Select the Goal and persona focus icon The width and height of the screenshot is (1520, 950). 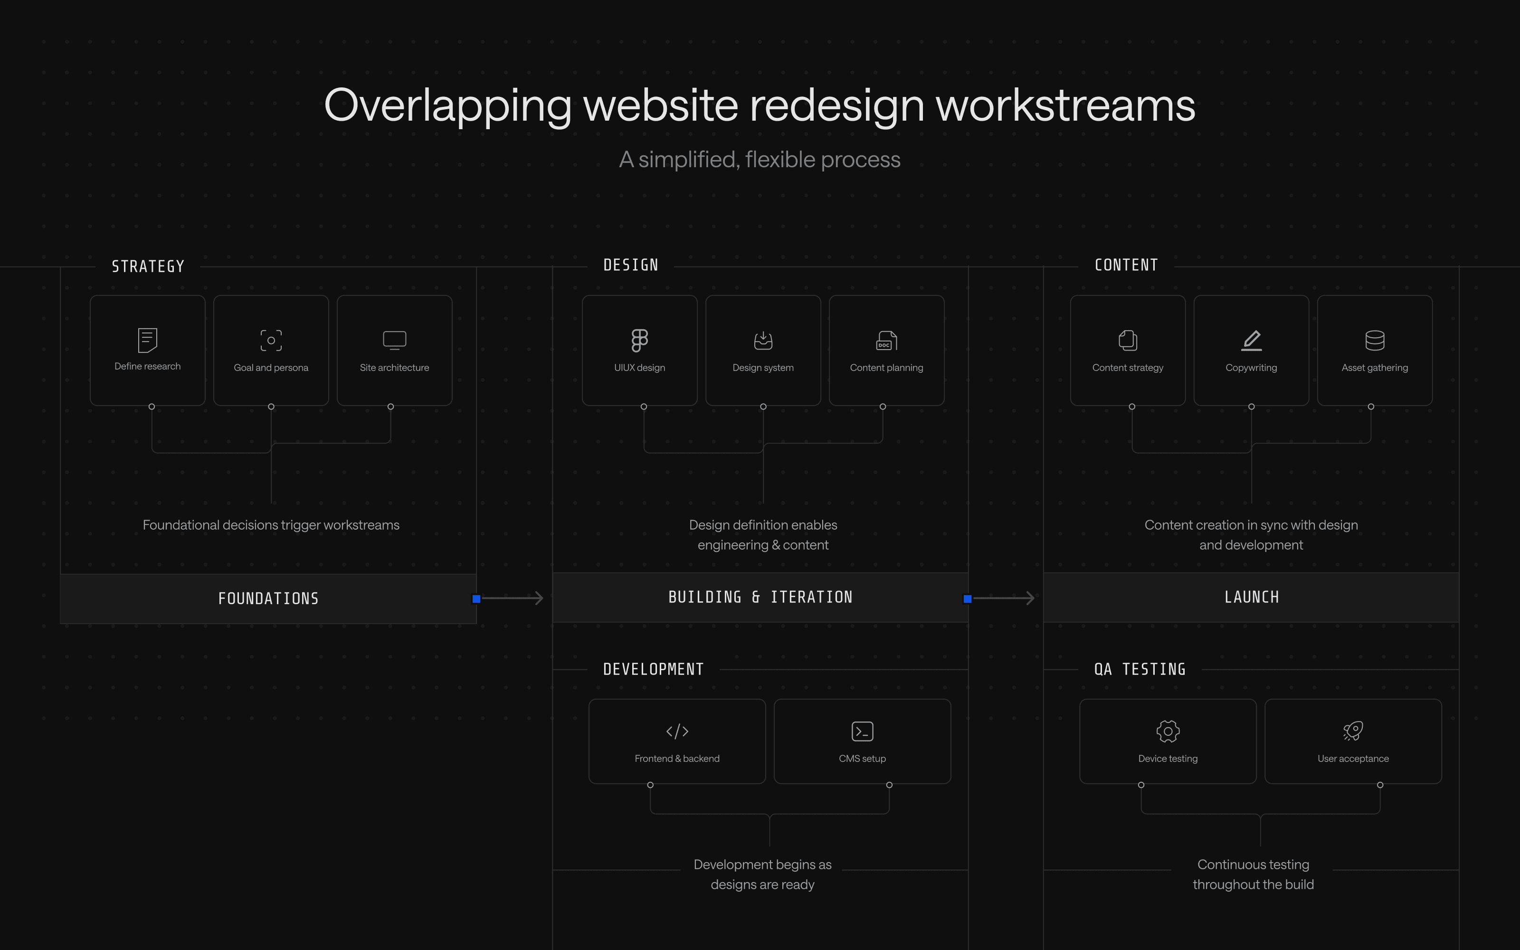[x=271, y=340]
